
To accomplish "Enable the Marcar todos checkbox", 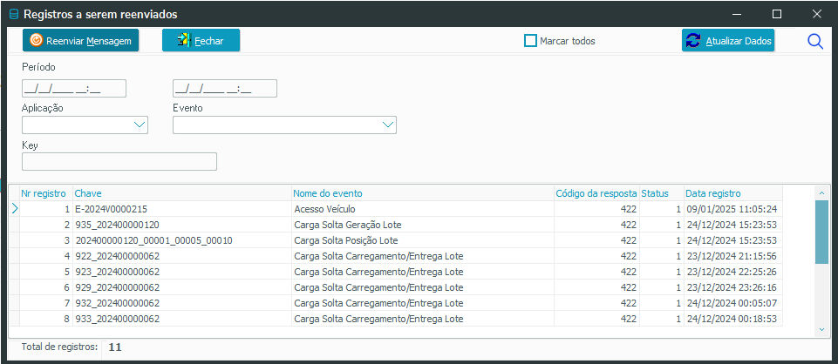I will [x=530, y=41].
